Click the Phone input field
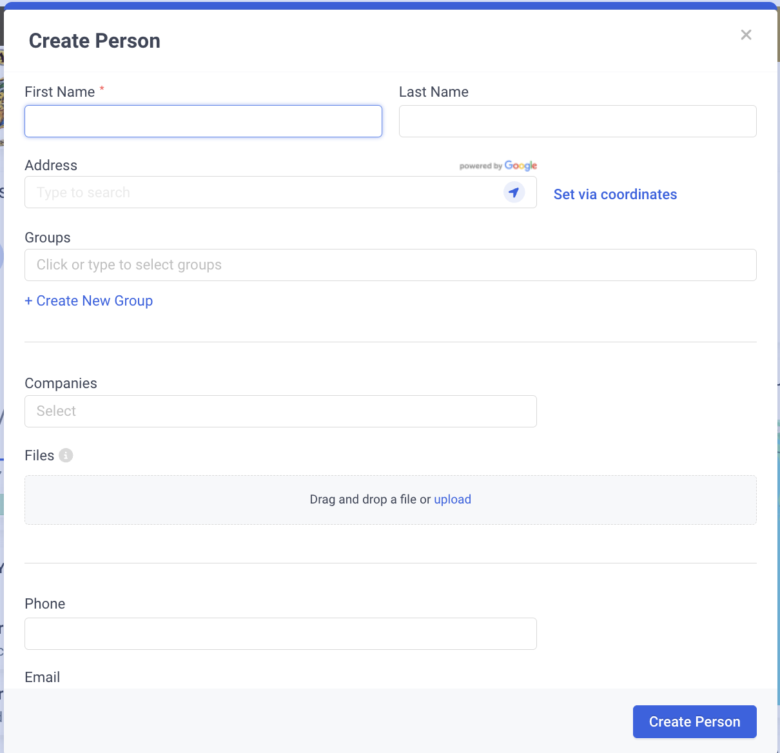Viewport: 780px width, 753px height. click(280, 634)
